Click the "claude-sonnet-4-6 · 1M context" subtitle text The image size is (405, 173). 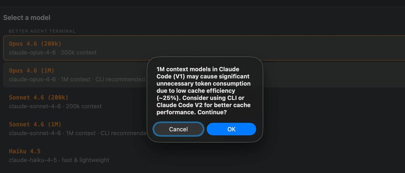pos(52,133)
